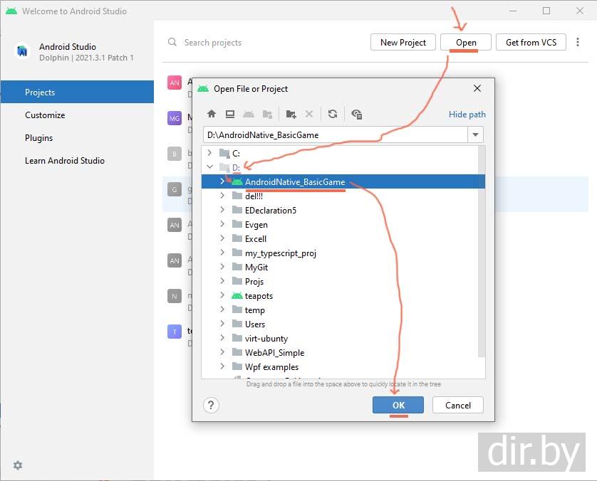Click Show Hidden Files and Directories icon
This screenshot has width=597, height=481.
[x=357, y=114]
